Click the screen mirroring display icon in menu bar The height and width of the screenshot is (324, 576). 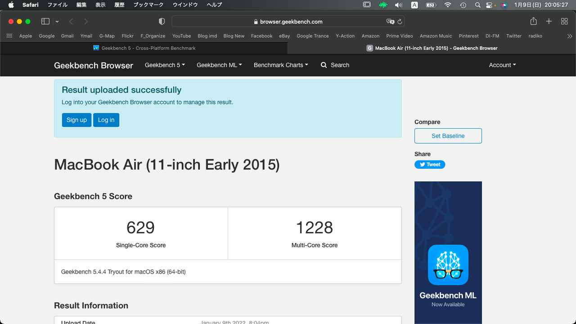point(367,5)
